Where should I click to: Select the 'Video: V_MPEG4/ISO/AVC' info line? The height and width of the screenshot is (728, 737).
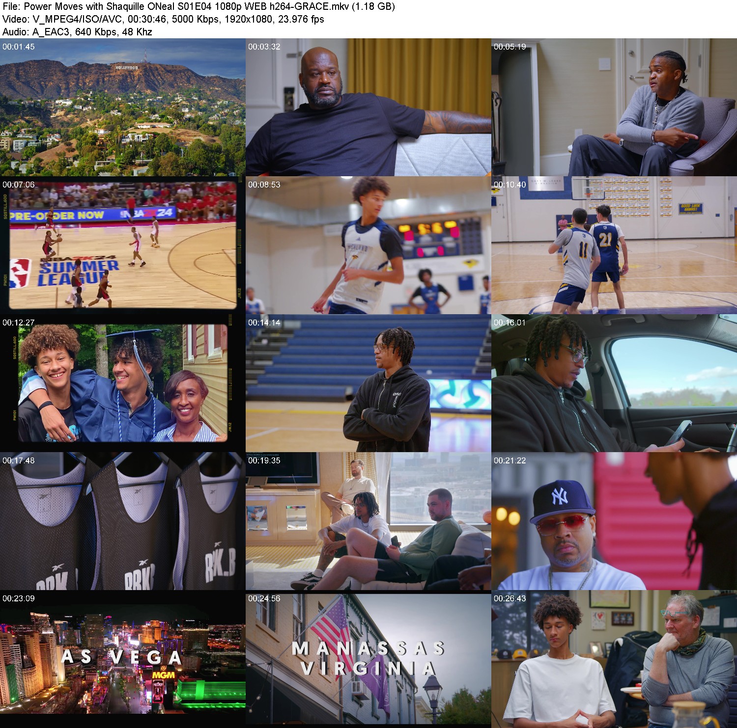pyautogui.click(x=163, y=19)
